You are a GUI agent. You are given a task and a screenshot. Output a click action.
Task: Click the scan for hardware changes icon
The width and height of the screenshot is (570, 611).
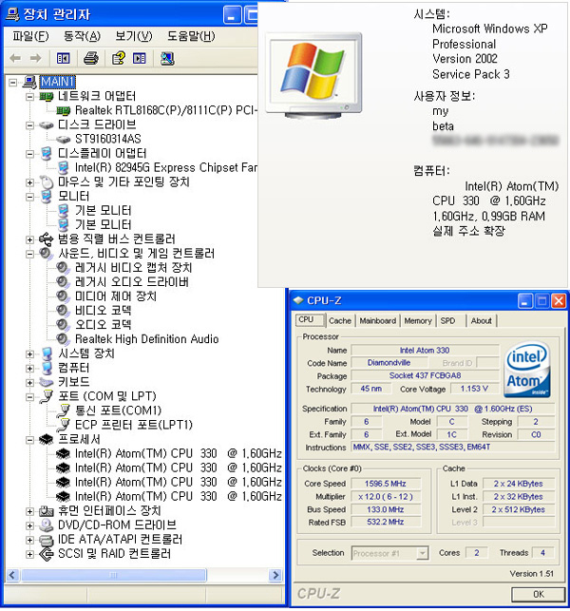point(167,59)
